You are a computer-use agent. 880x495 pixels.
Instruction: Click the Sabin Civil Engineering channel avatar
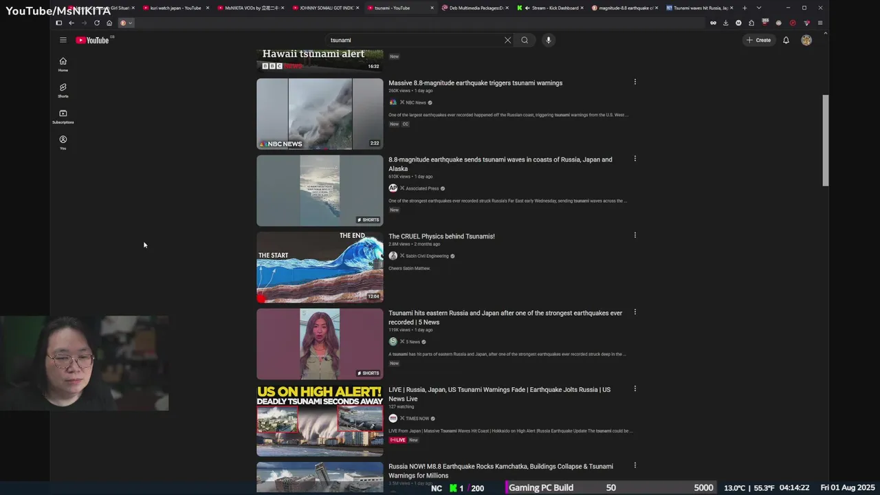click(393, 256)
